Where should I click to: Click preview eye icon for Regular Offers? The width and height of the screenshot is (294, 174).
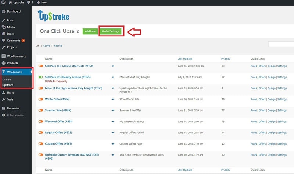click(113, 133)
